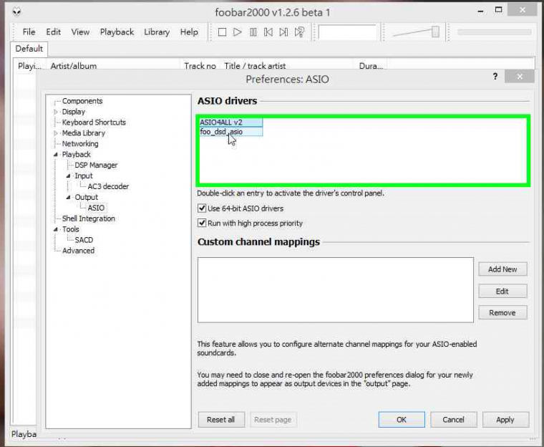
Task: Click the Next track toolbar icon
Action: pos(284,32)
